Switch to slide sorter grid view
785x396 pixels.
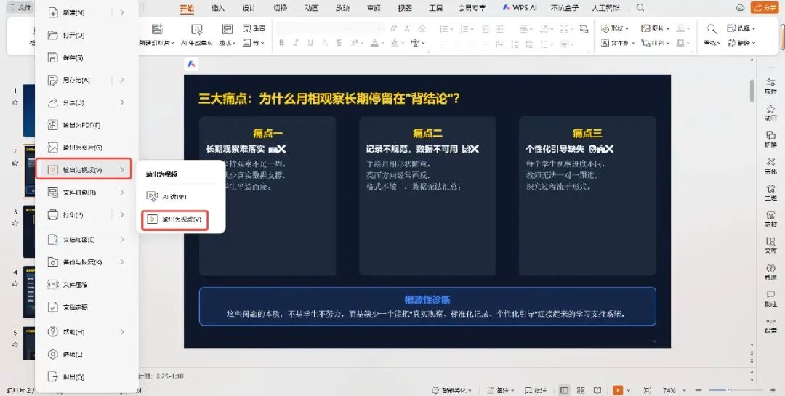pos(581,390)
